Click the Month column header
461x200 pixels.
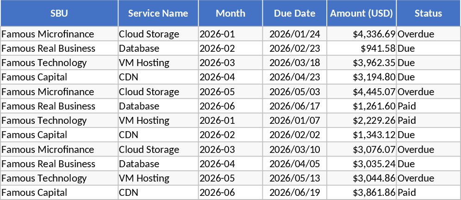point(230,13)
